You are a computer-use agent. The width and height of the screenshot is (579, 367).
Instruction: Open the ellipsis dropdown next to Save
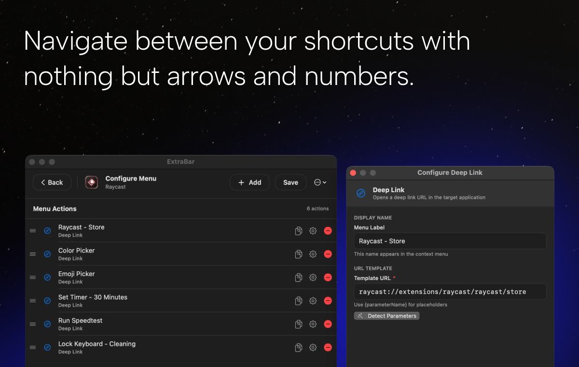[320, 182]
